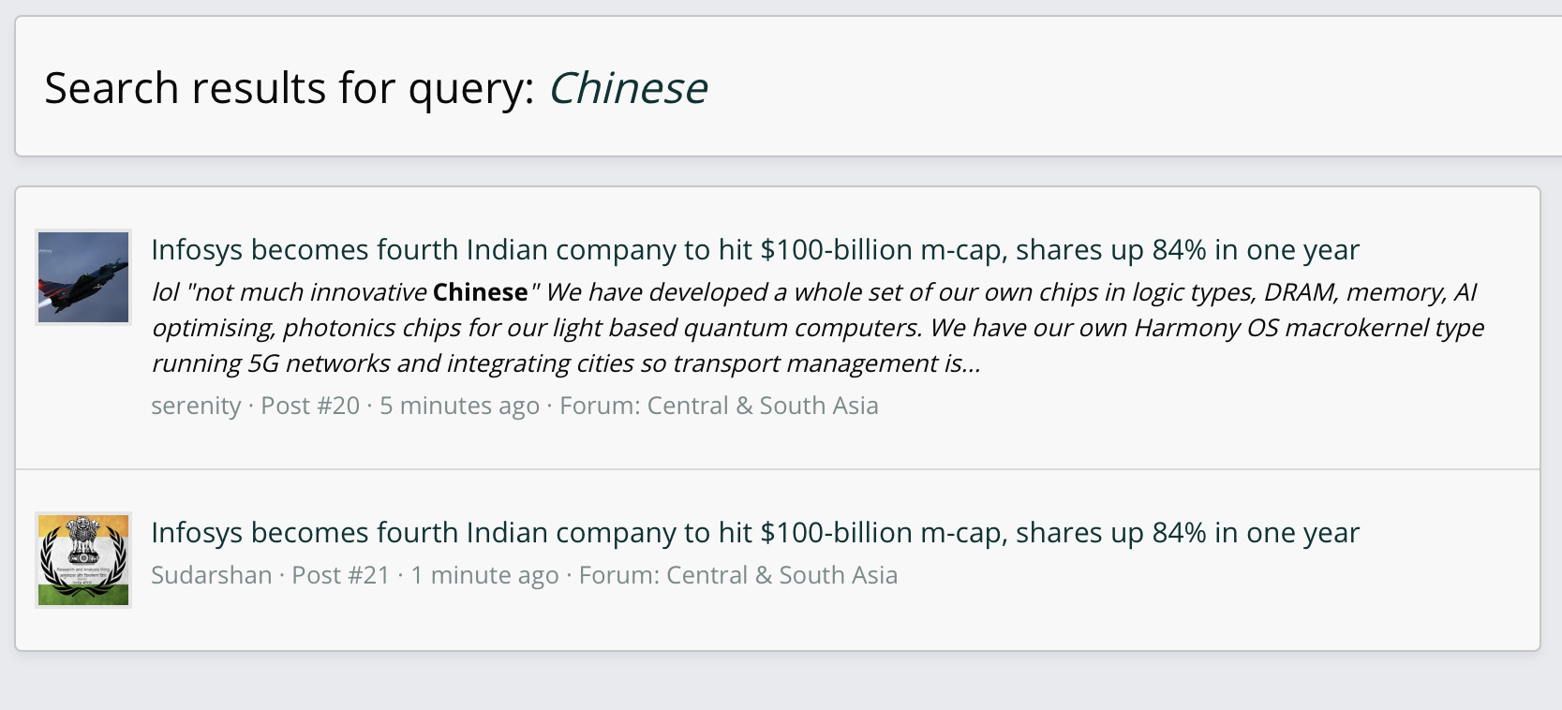Open serenity's fighter jet avatar
Image resolution: width=1562 pixels, height=710 pixels.
(x=83, y=277)
